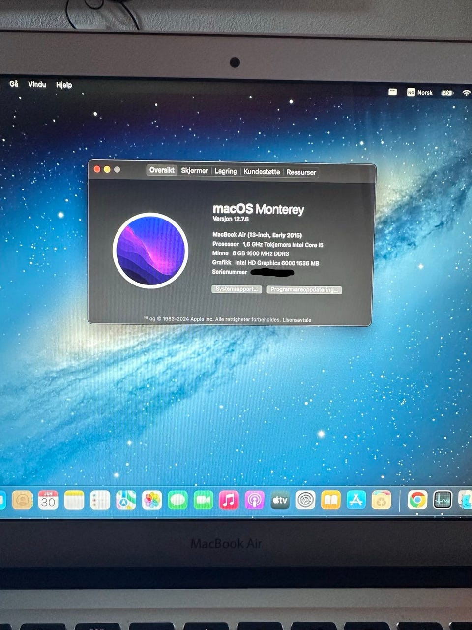Viewport: 472px width, 630px height.
Task: Open the Reminders app in the dock
Action: pos(100,501)
